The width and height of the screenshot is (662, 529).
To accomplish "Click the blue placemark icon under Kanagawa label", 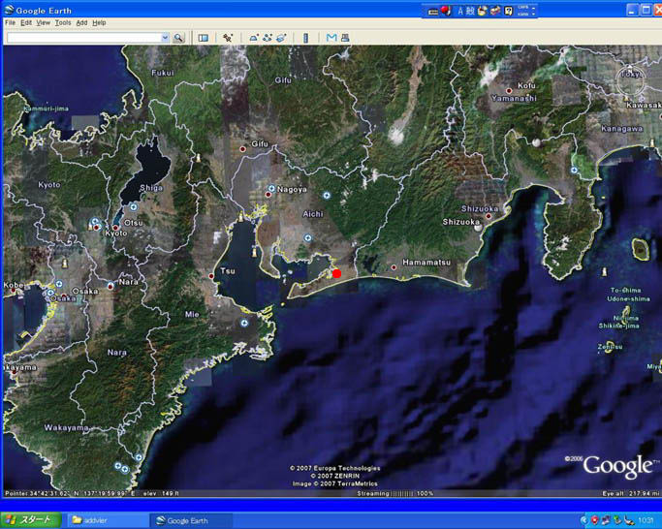I will 574,171.
